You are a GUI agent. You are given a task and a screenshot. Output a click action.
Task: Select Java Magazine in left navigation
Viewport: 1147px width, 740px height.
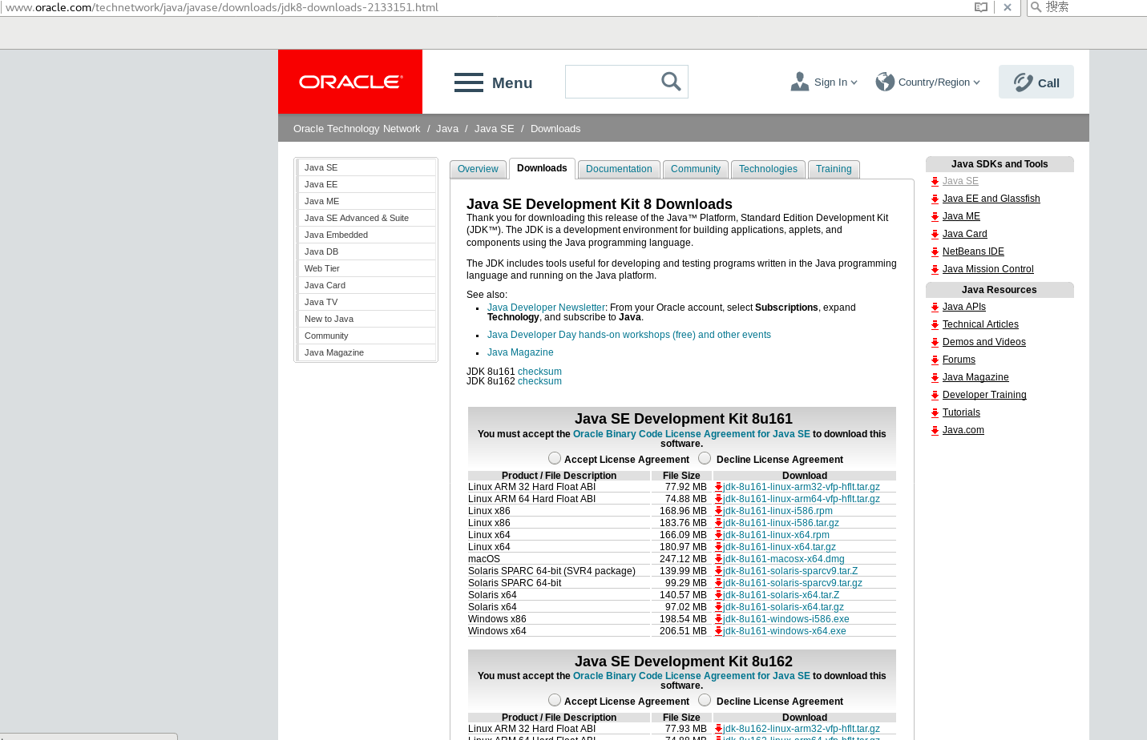[x=366, y=352]
